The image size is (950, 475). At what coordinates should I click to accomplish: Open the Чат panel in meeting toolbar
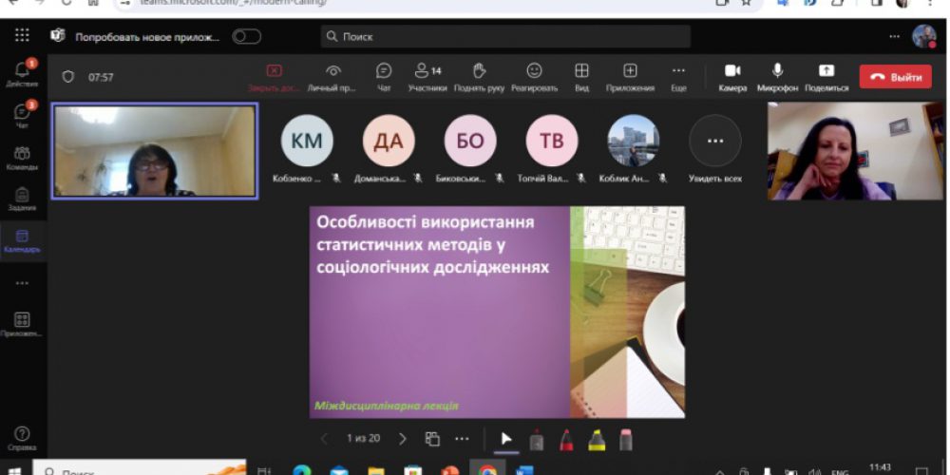(x=384, y=76)
